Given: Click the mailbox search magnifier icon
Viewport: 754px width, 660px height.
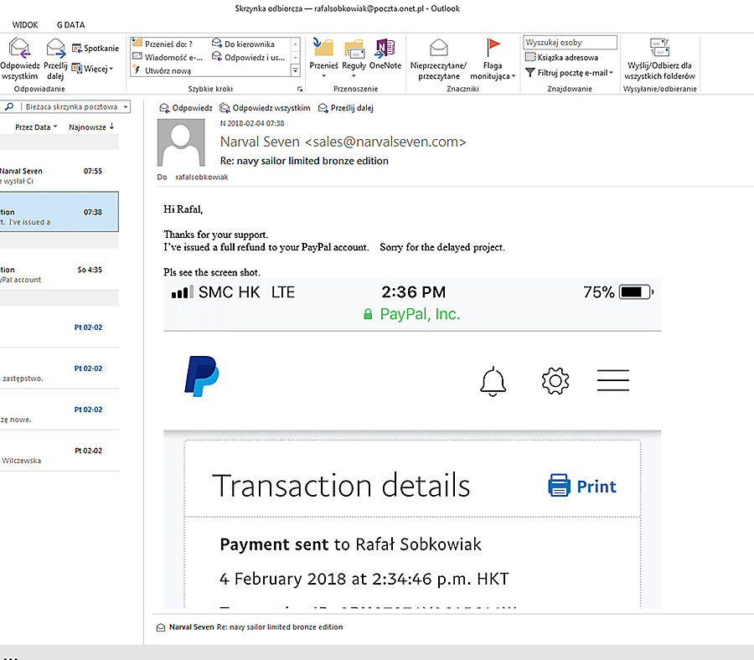Looking at the screenshot, I should [x=9, y=106].
